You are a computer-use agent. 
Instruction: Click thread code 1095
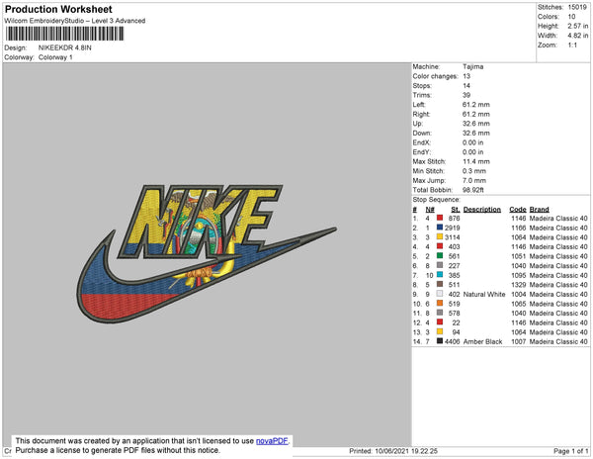pyautogui.click(x=519, y=275)
